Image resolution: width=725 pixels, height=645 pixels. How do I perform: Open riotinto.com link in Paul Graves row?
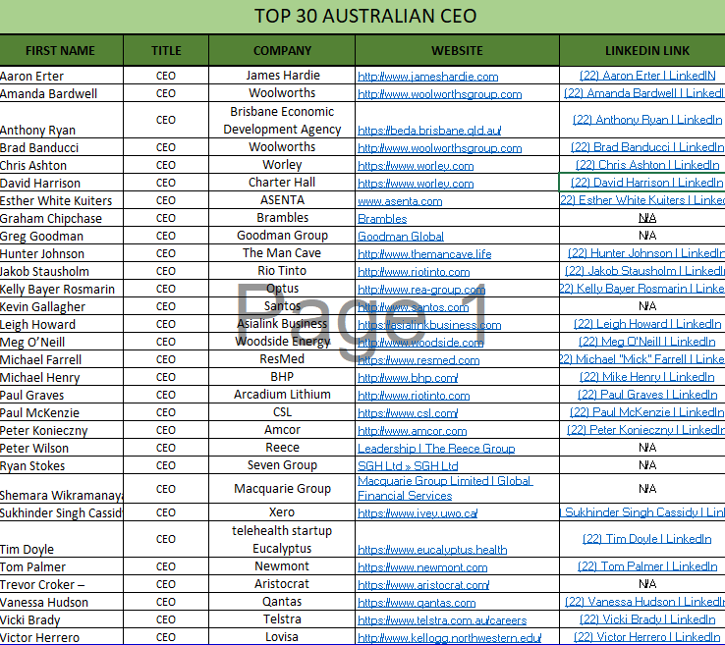[x=414, y=396]
